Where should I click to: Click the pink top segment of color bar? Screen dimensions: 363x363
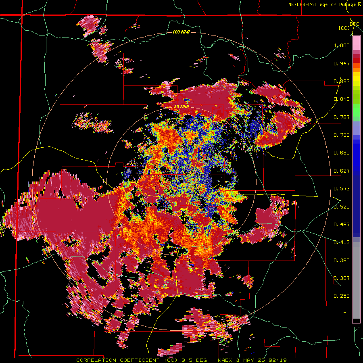(x=356, y=43)
